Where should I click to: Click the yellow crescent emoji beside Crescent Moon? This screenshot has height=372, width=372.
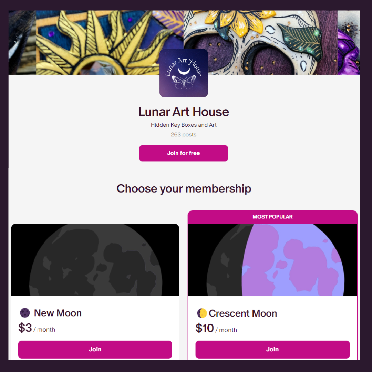pyautogui.click(x=202, y=313)
